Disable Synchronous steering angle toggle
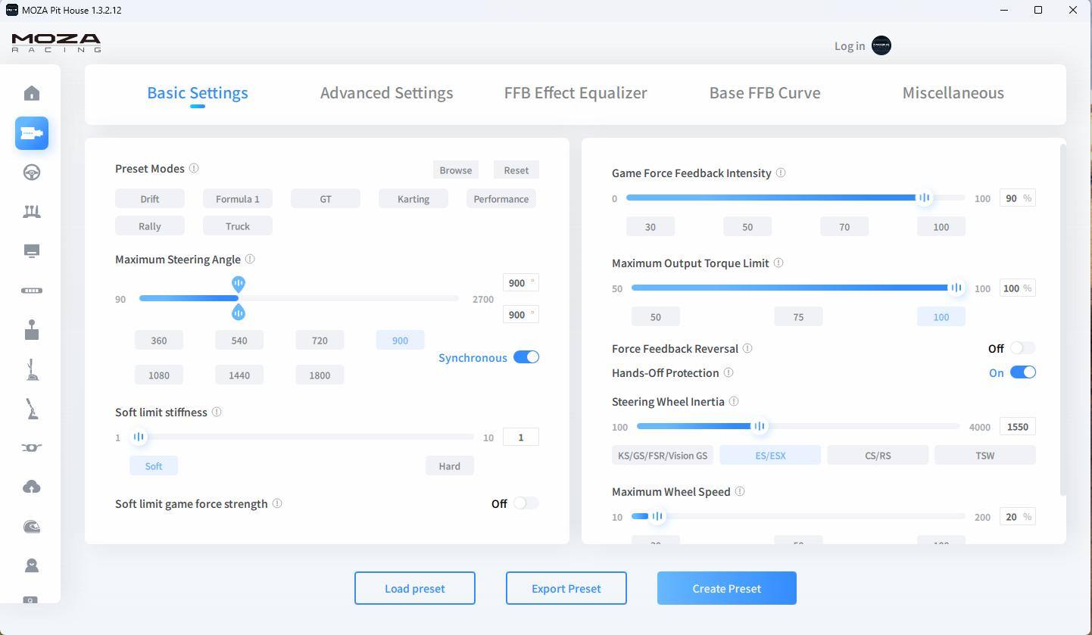 coord(526,357)
